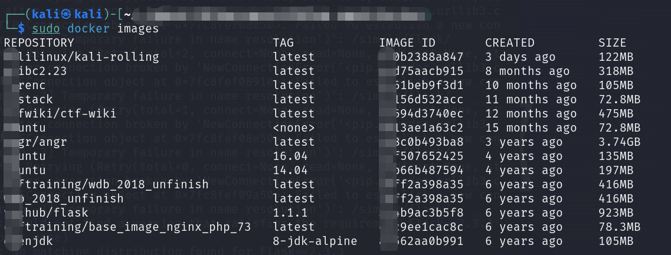This screenshot has width=671, height=255.
Task: Click the 3.74GB size value
Action: pos(619,142)
